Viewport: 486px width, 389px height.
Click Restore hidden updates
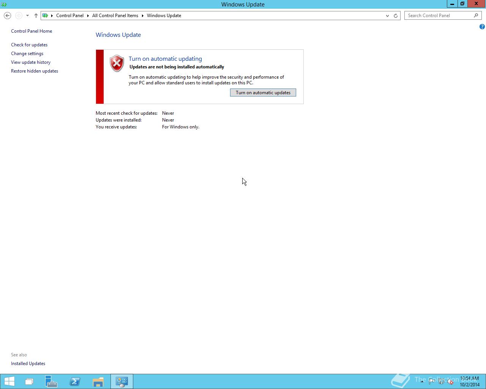click(35, 71)
